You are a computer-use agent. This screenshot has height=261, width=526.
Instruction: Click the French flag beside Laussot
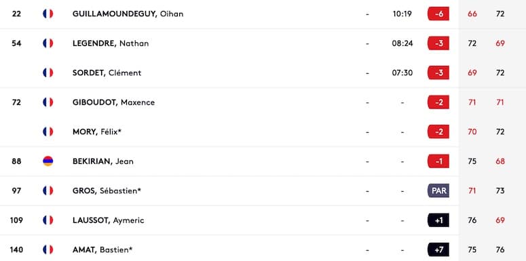[x=48, y=220]
